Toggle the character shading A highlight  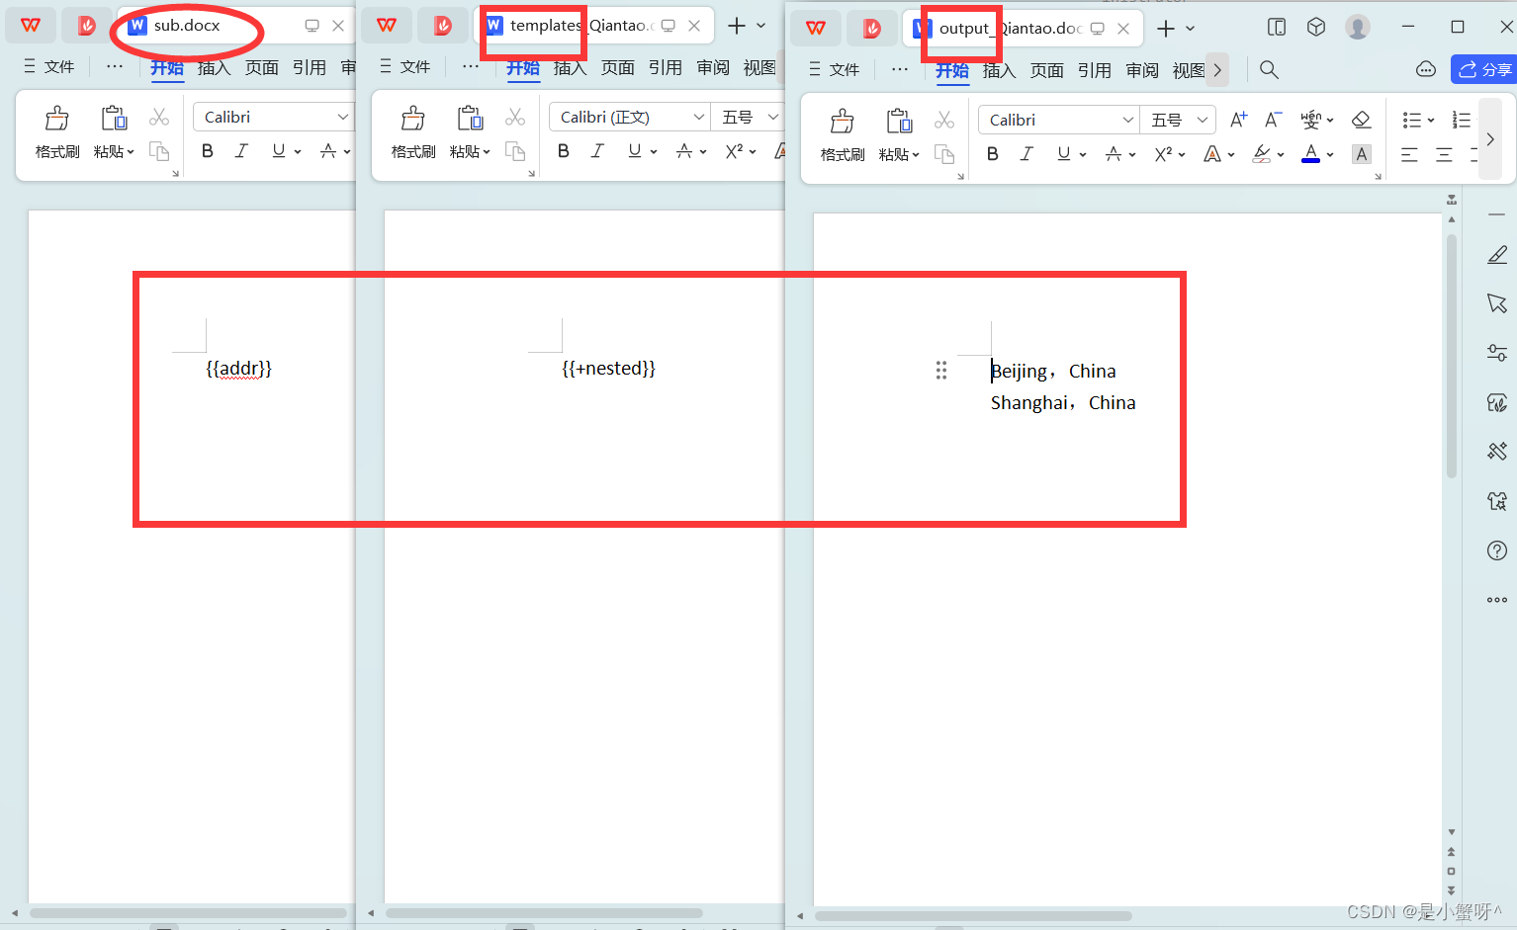[x=1362, y=154]
